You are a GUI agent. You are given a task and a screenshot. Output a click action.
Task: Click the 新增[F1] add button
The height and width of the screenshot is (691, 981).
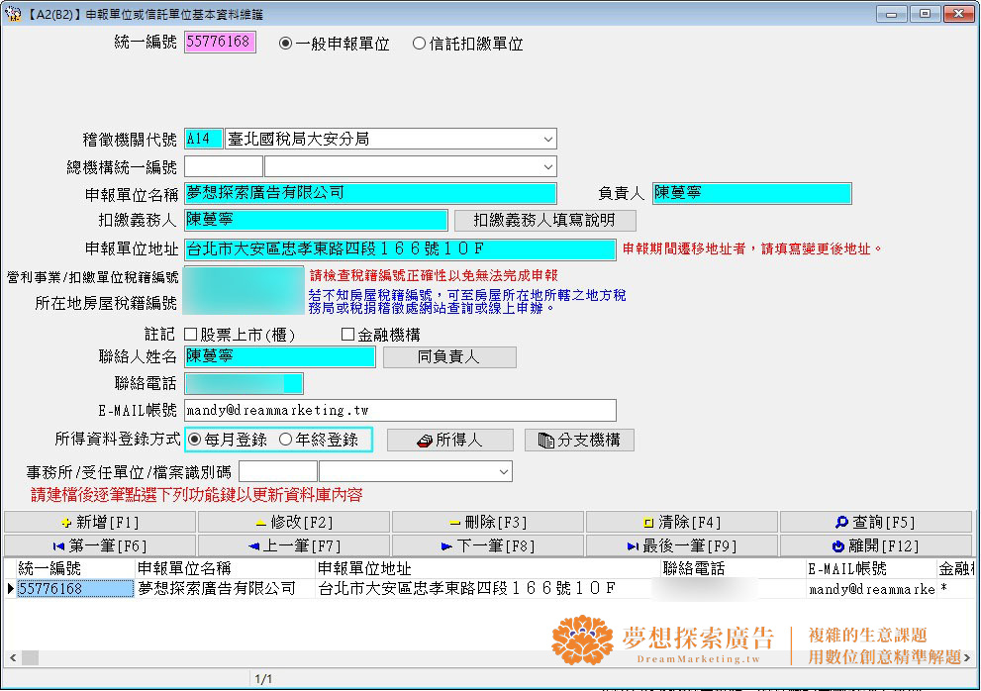tap(100, 522)
